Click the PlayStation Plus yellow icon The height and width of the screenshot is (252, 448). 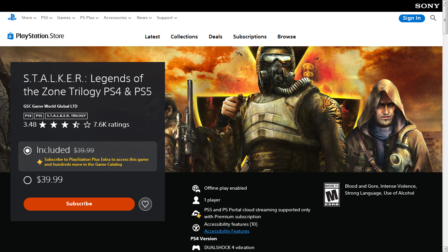point(40,162)
